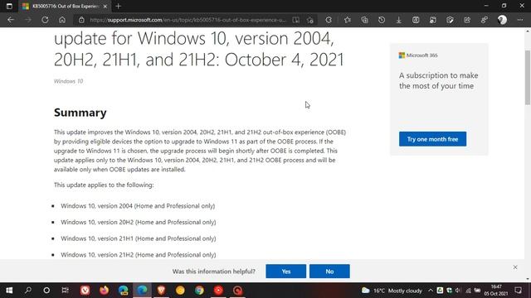Dismiss the feedback bar
531x298 pixels.
515,267
